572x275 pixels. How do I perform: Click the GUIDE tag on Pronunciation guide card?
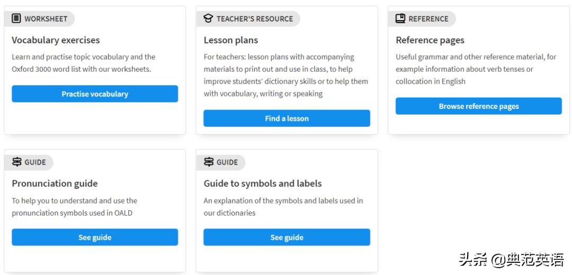35,162
